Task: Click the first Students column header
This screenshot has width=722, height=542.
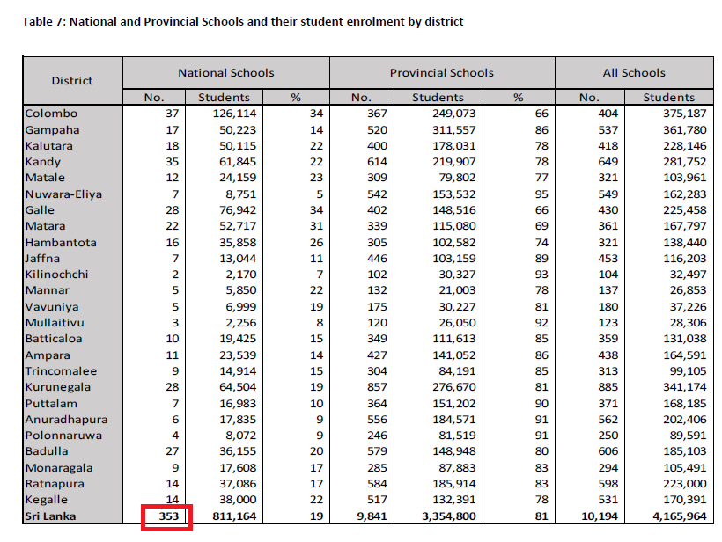Action: [223, 97]
